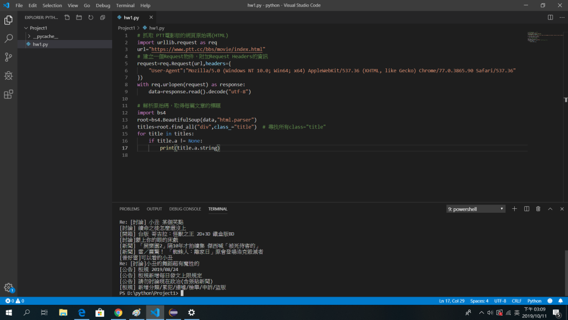Switch to the TERMINAL panel tab
Image resolution: width=568 pixels, height=320 pixels.
point(217,209)
